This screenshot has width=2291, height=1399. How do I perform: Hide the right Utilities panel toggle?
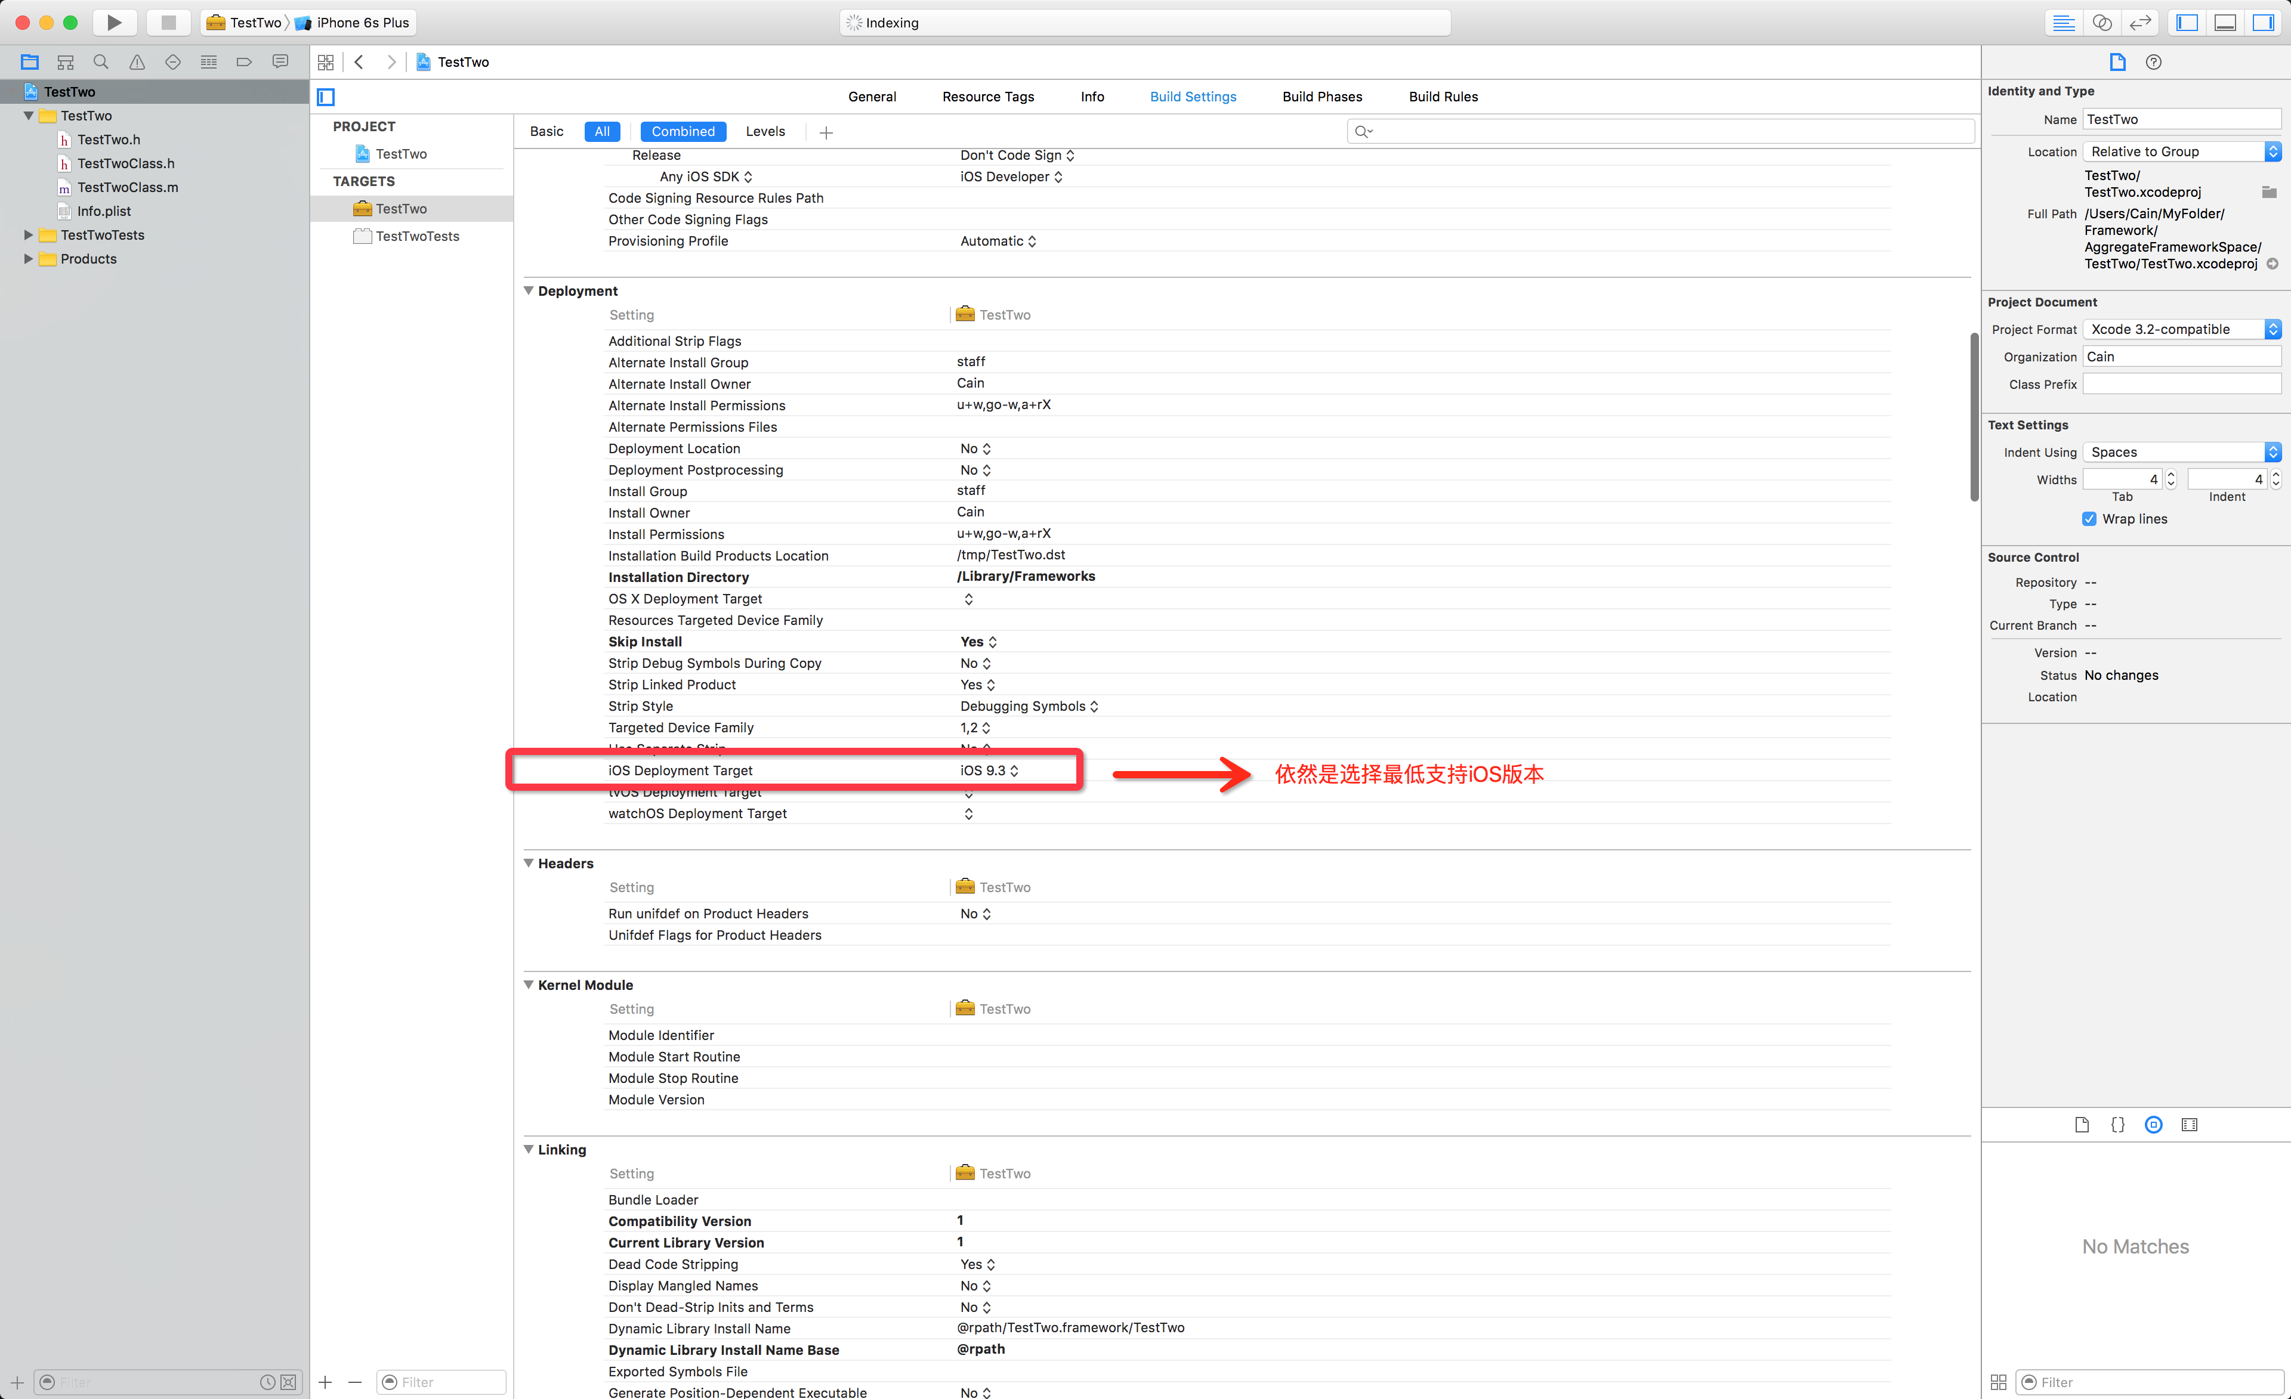(2264, 22)
